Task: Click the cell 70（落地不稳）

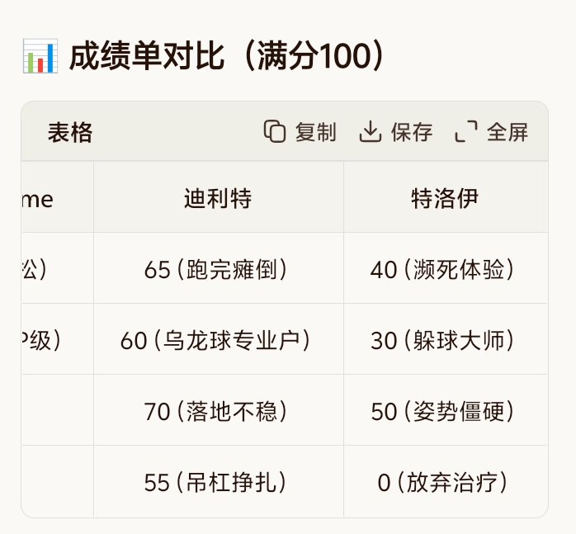Action: point(218,411)
